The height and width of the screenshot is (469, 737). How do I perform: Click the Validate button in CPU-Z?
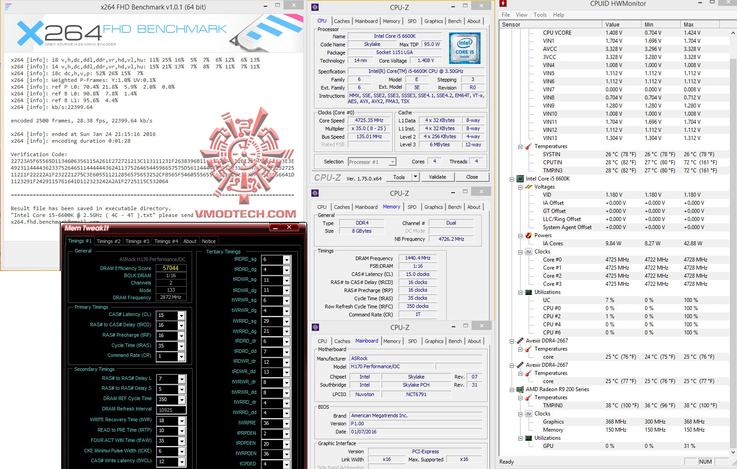click(x=437, y=177)
